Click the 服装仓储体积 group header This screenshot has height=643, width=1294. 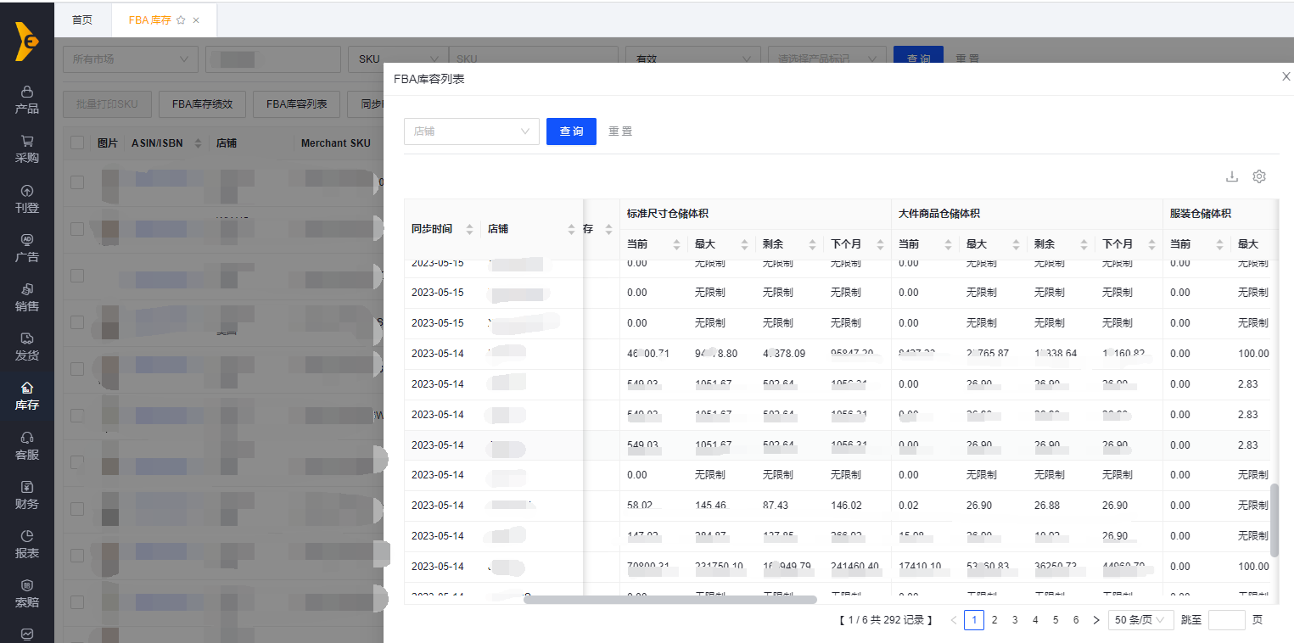tap(1200, 214)
